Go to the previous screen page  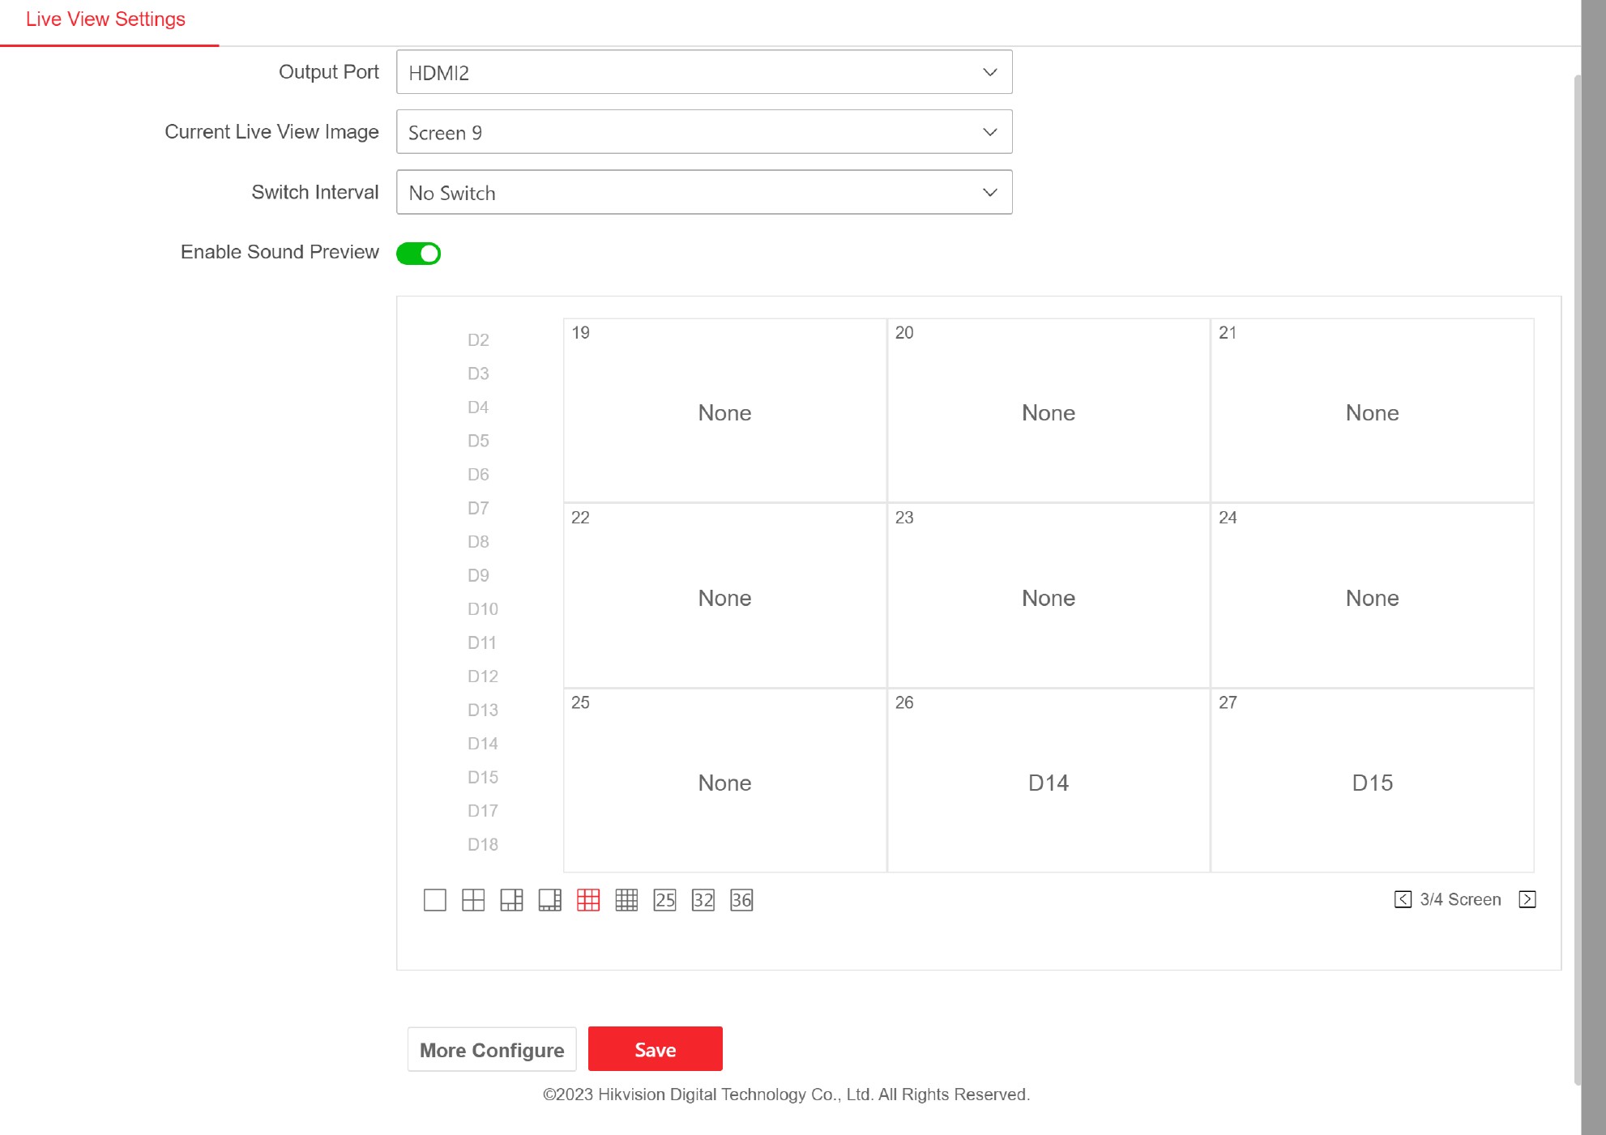coord(1403,899)
